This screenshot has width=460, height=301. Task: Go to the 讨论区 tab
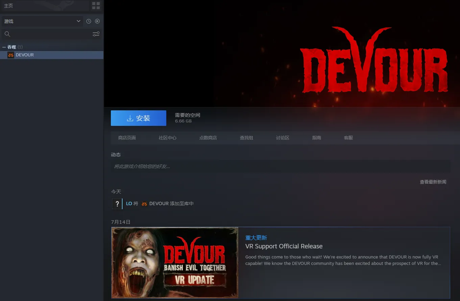click(x=283, y=138)
